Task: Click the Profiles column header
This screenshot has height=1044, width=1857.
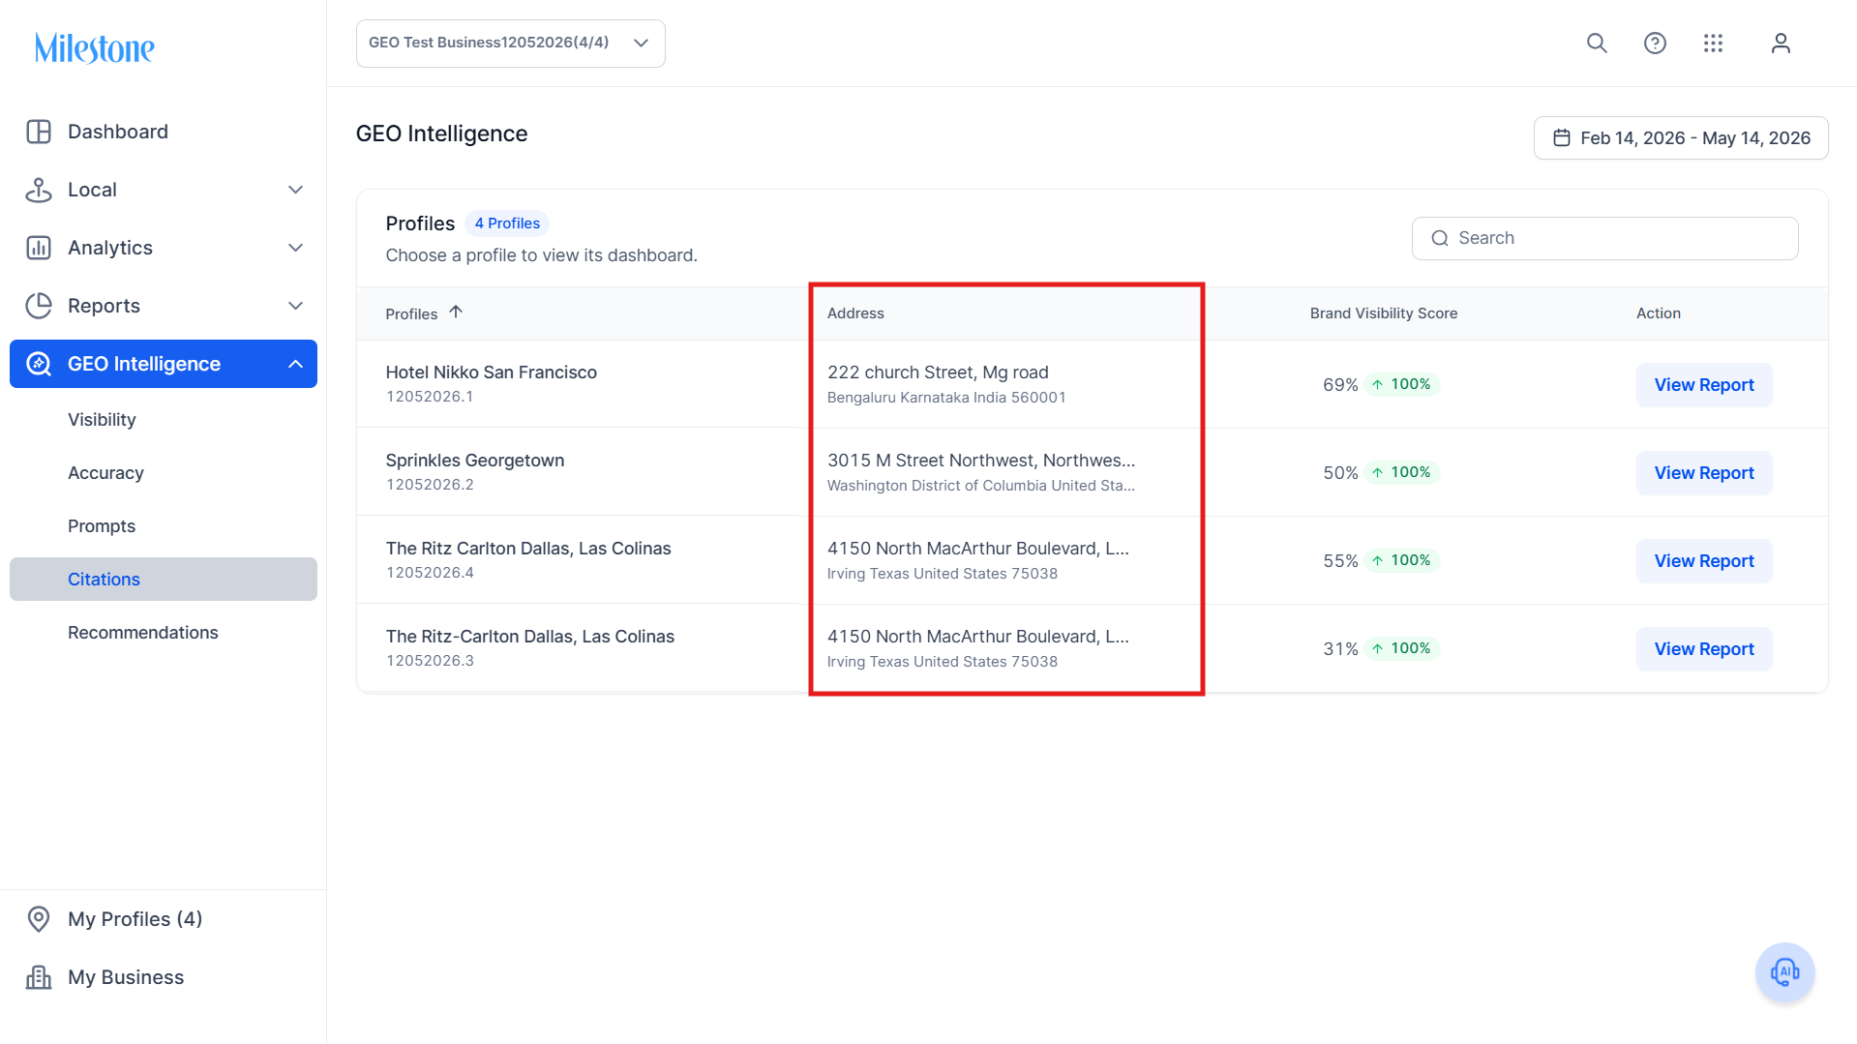Action: [411, 313]
